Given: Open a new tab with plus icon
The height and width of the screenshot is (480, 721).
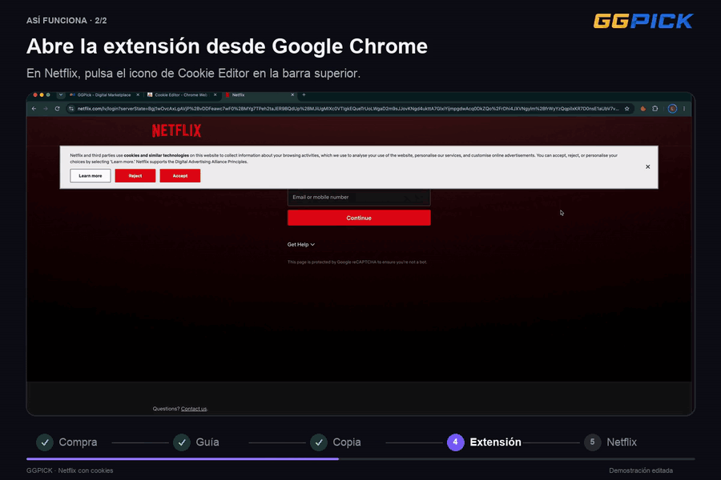Looking at the screenshot, I should coord(304,95).
